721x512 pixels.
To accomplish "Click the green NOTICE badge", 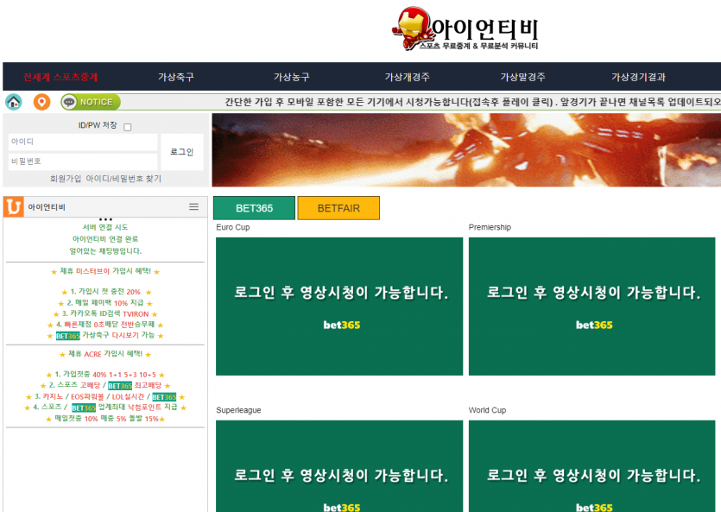I will point(91,102).
